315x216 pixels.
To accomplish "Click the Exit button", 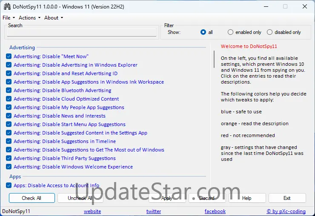I will point(287,198).
